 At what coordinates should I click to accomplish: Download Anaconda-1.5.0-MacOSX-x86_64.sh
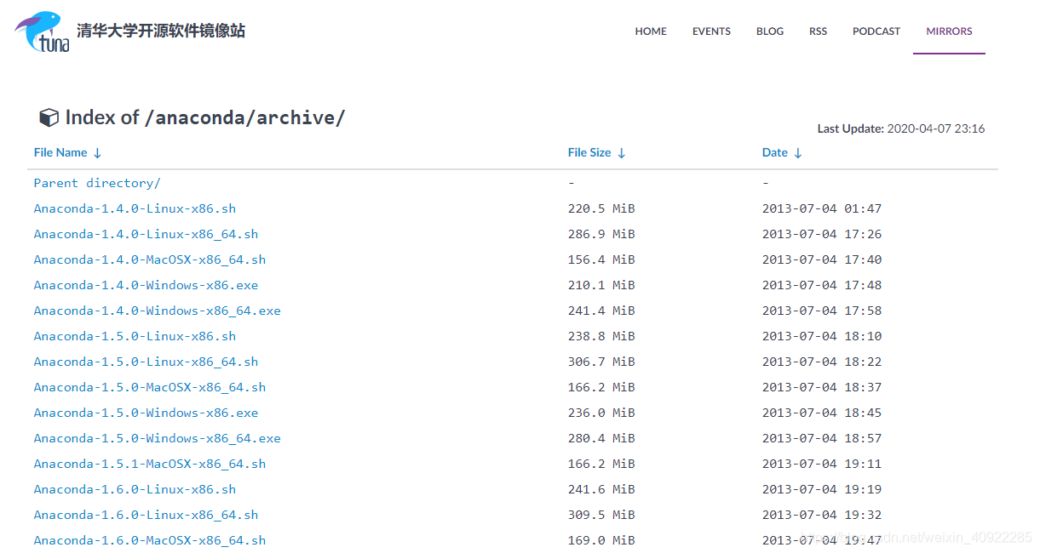150,387
